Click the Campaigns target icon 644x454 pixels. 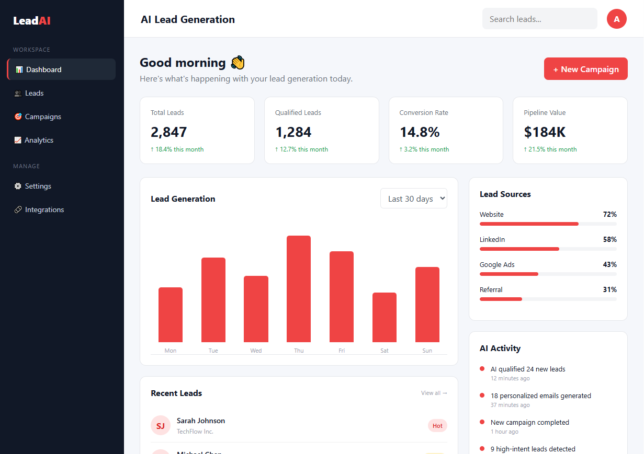(x=18, y=117)
